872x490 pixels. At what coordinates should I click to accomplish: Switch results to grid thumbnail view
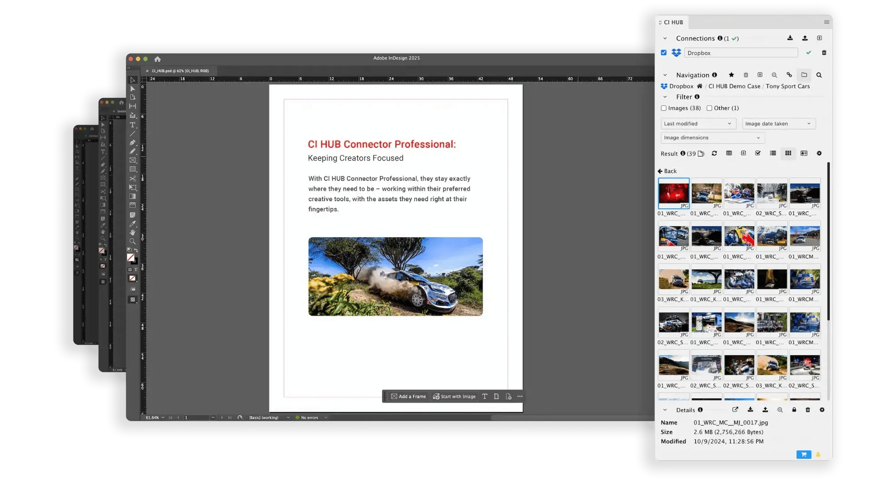788,153
